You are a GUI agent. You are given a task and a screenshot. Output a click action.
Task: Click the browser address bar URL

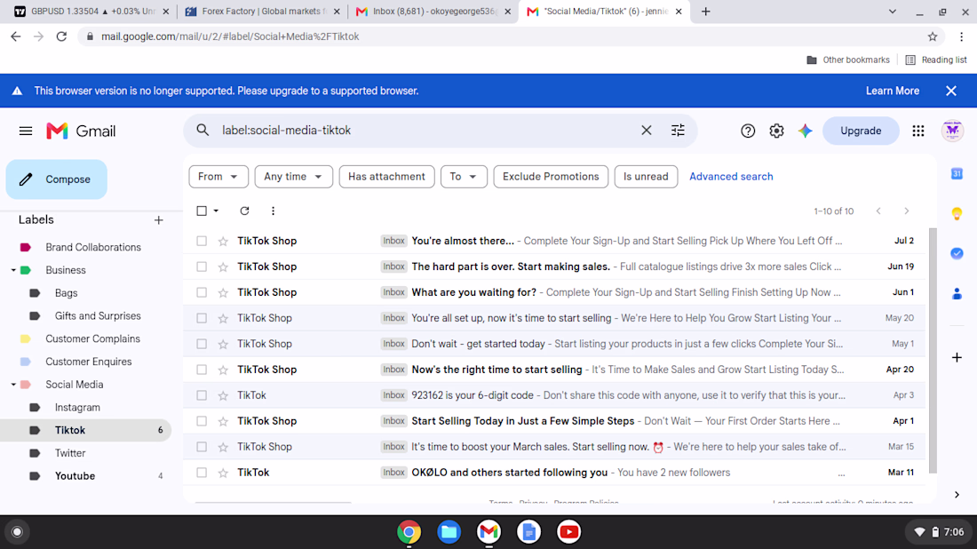(x=230, y=36)
